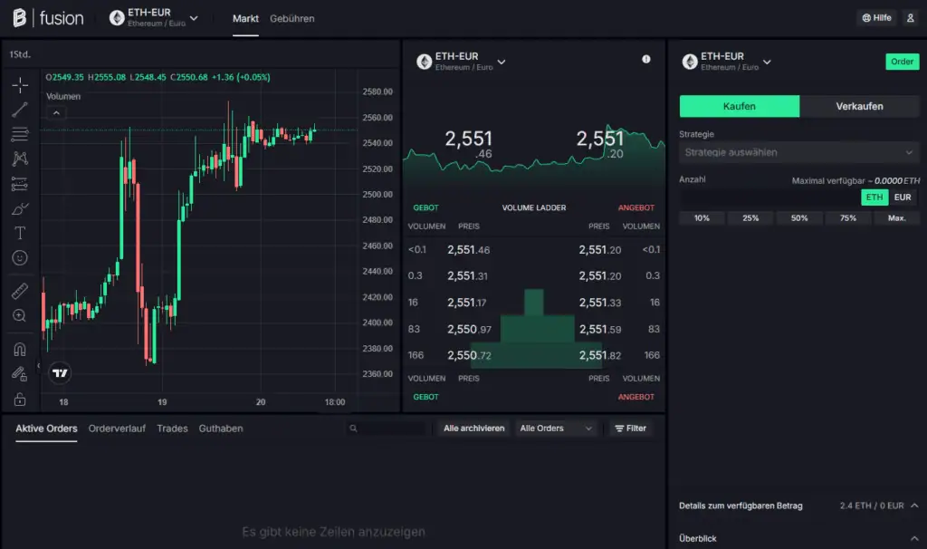Select the trend line drawing tool
Screen dimensions: 927x549
(20, 110)
